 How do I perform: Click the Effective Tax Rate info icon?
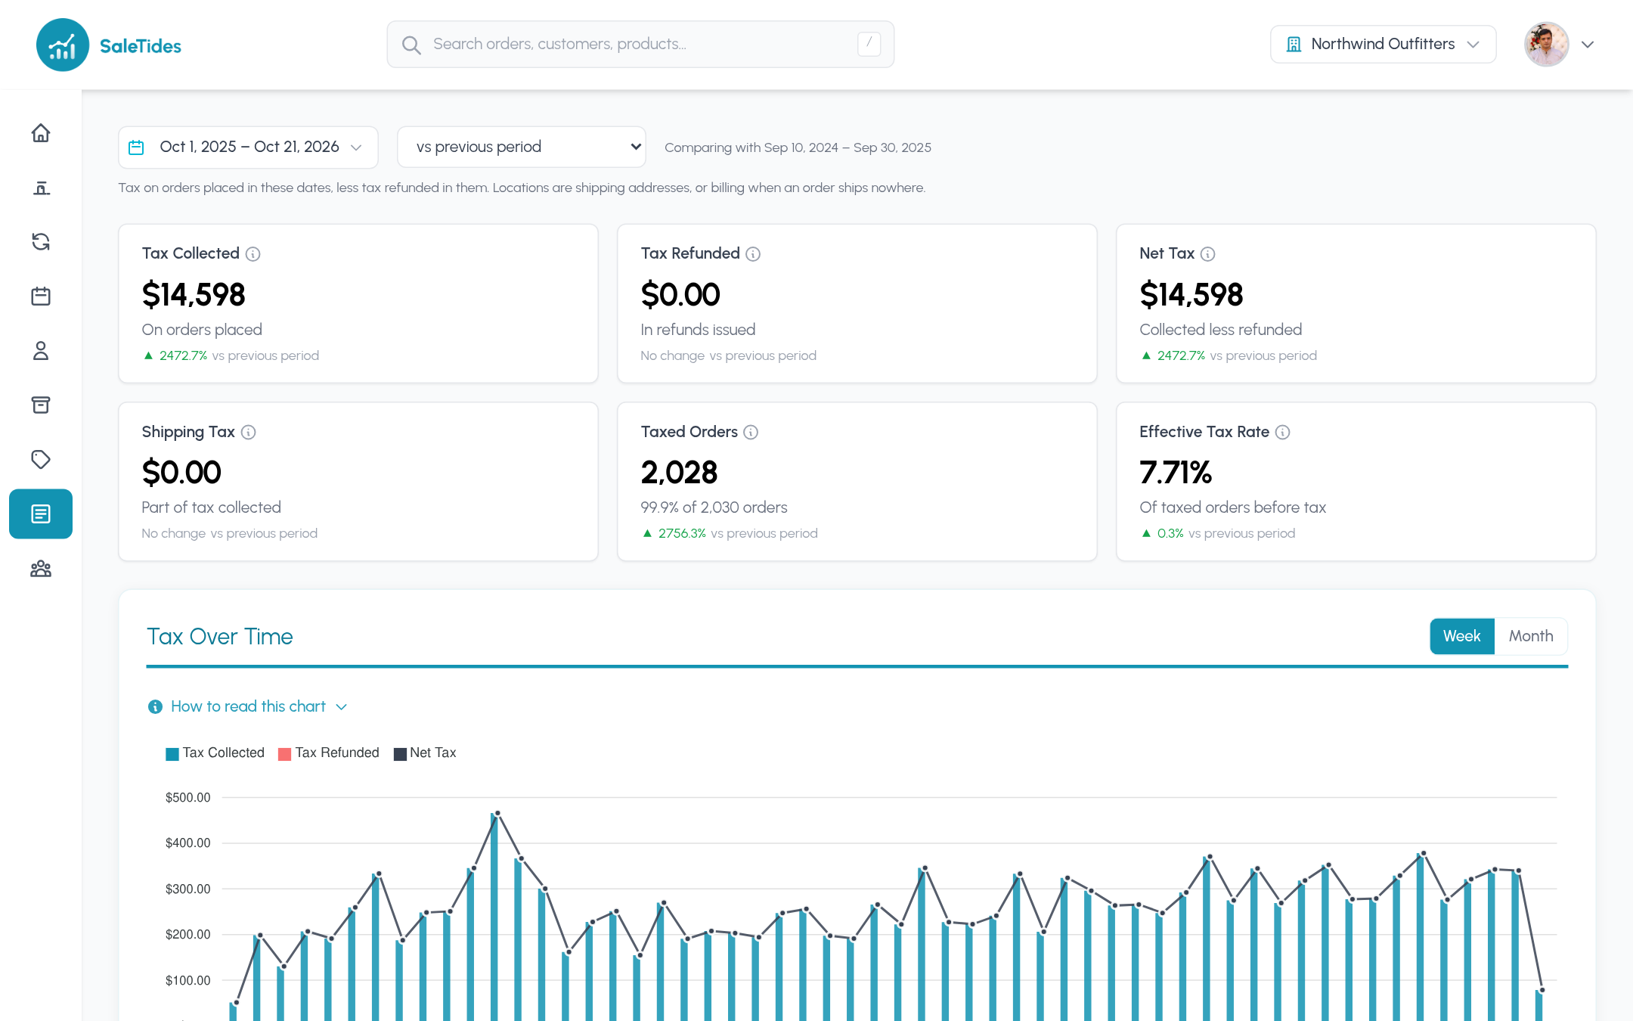(1283, 432)
